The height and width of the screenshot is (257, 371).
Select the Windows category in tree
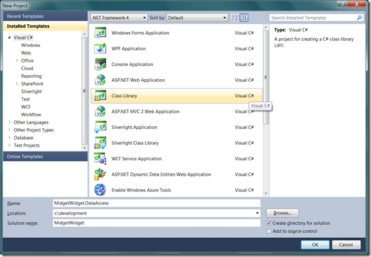click(30, 45)
